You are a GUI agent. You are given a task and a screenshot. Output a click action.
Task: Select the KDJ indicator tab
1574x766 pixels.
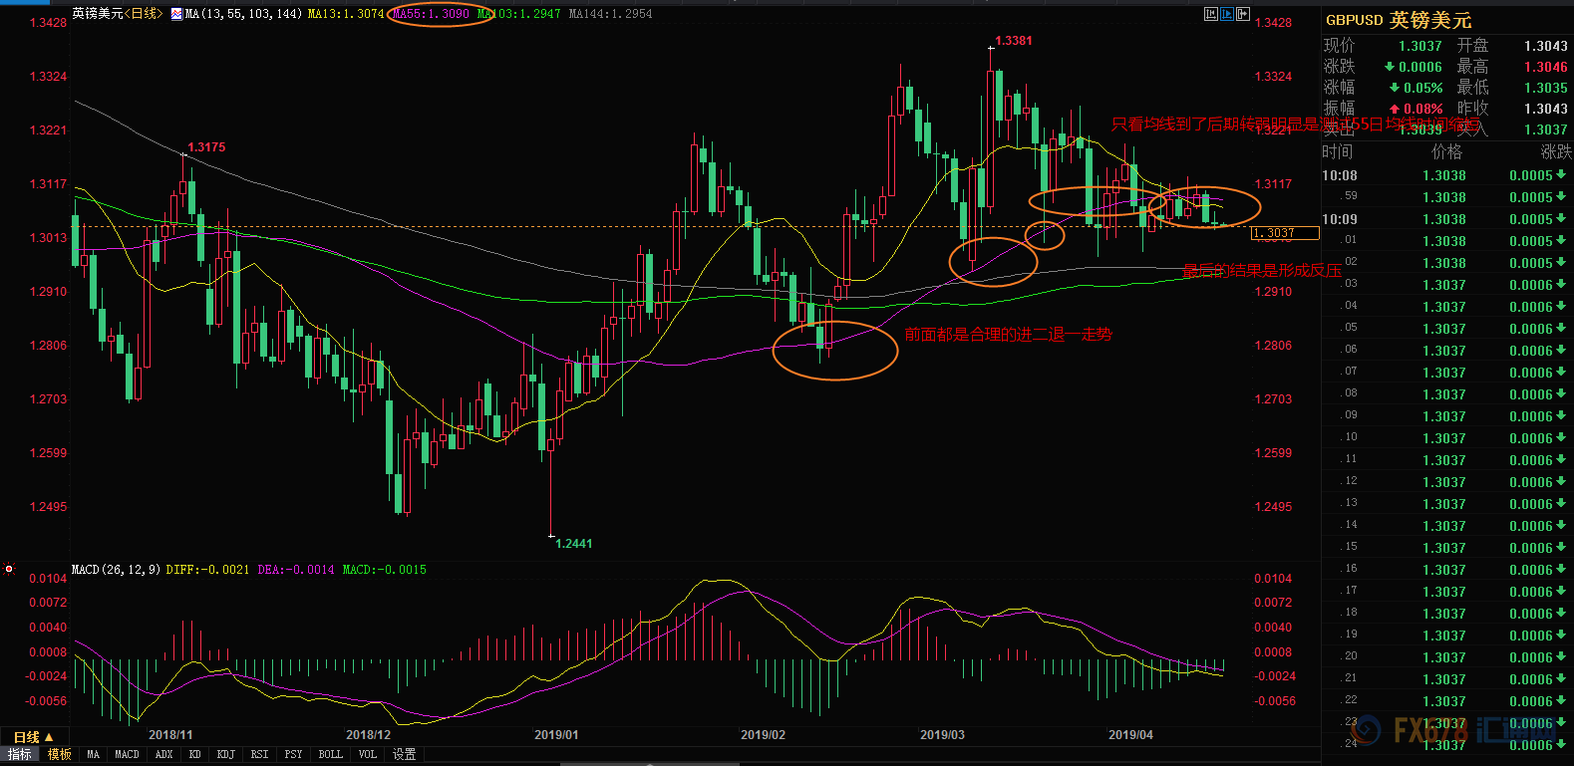pos(226,755)
